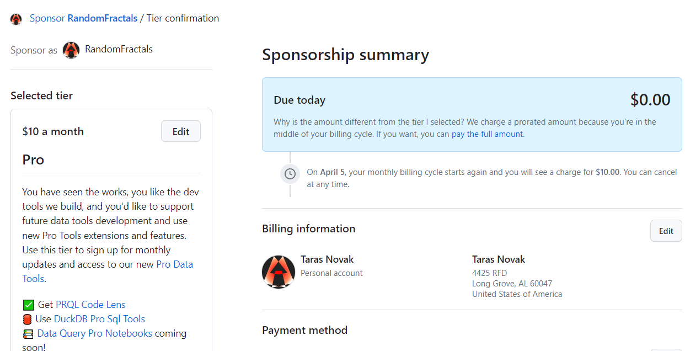This screenshot has height=351, width=685.
Task: Click the green checkmark emoji before PRQL Code Lens
Action: (x=28, y=305)
